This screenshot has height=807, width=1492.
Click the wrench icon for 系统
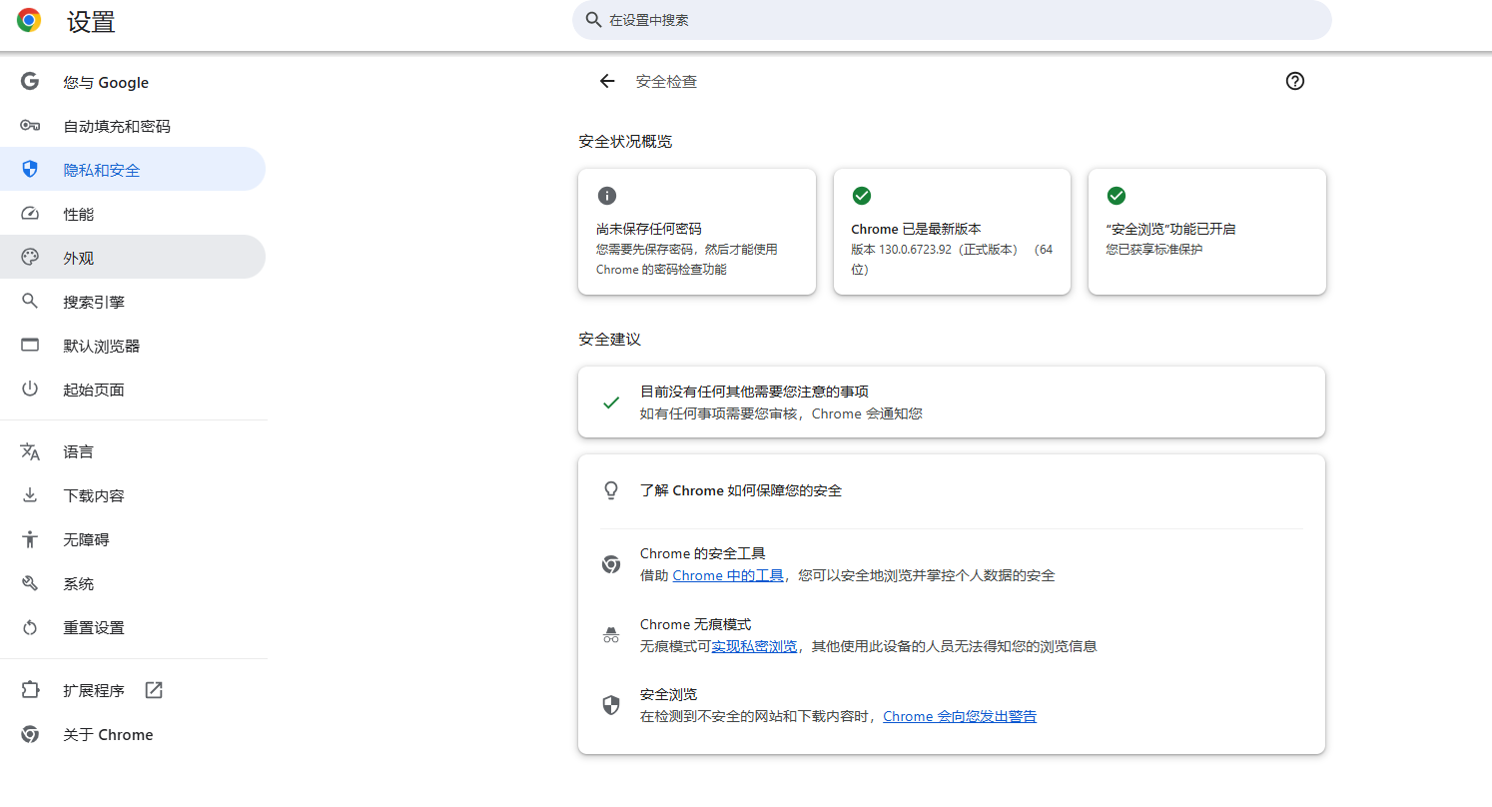click(x=30, y=583)
